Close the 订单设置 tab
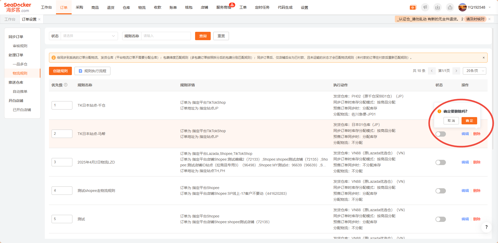The width and height of the screenshot is (498, 243). point(39,19)
